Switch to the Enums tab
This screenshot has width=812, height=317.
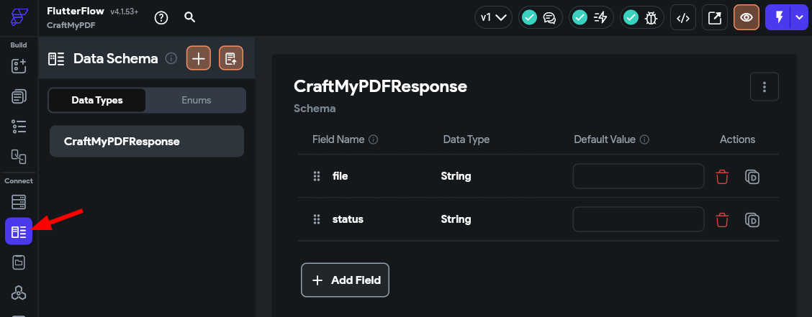196,101
